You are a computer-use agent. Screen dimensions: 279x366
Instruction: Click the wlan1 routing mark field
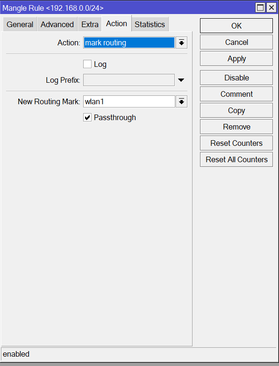click(x=129, y=101)
